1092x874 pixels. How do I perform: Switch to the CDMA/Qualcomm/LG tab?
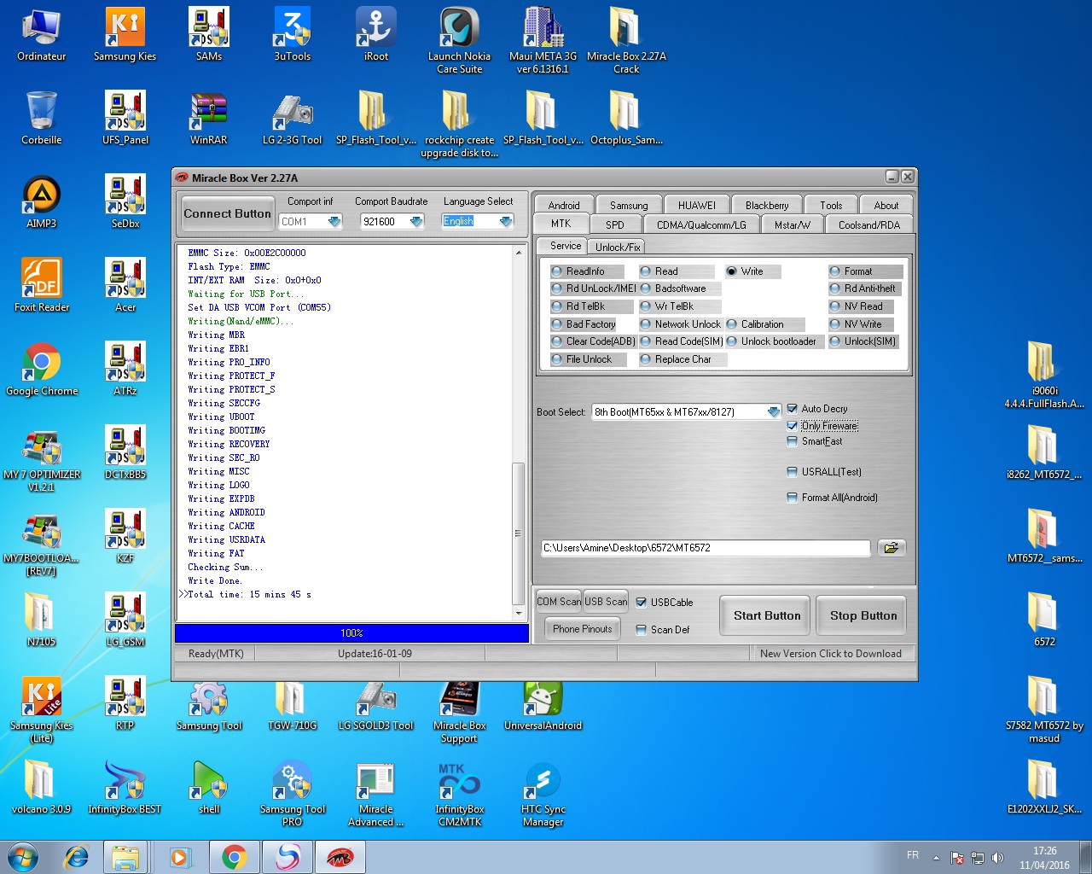point(701,224)
